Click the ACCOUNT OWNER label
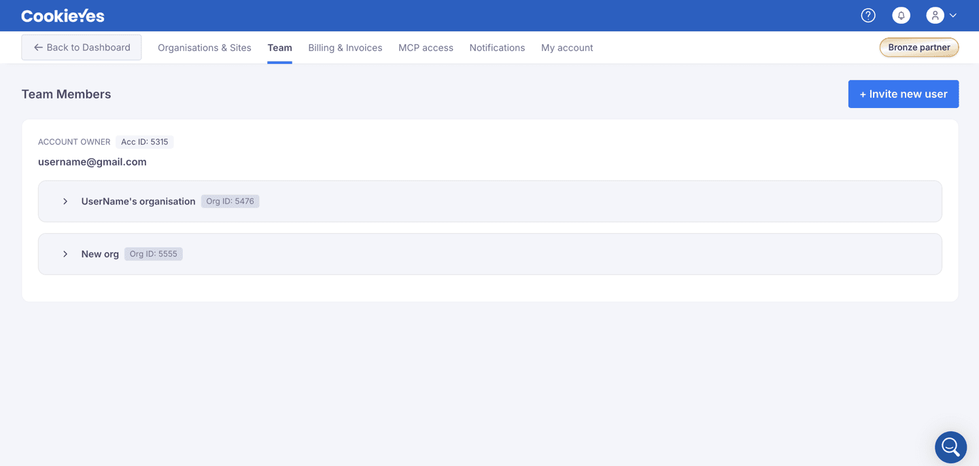 tap(74, 142)
